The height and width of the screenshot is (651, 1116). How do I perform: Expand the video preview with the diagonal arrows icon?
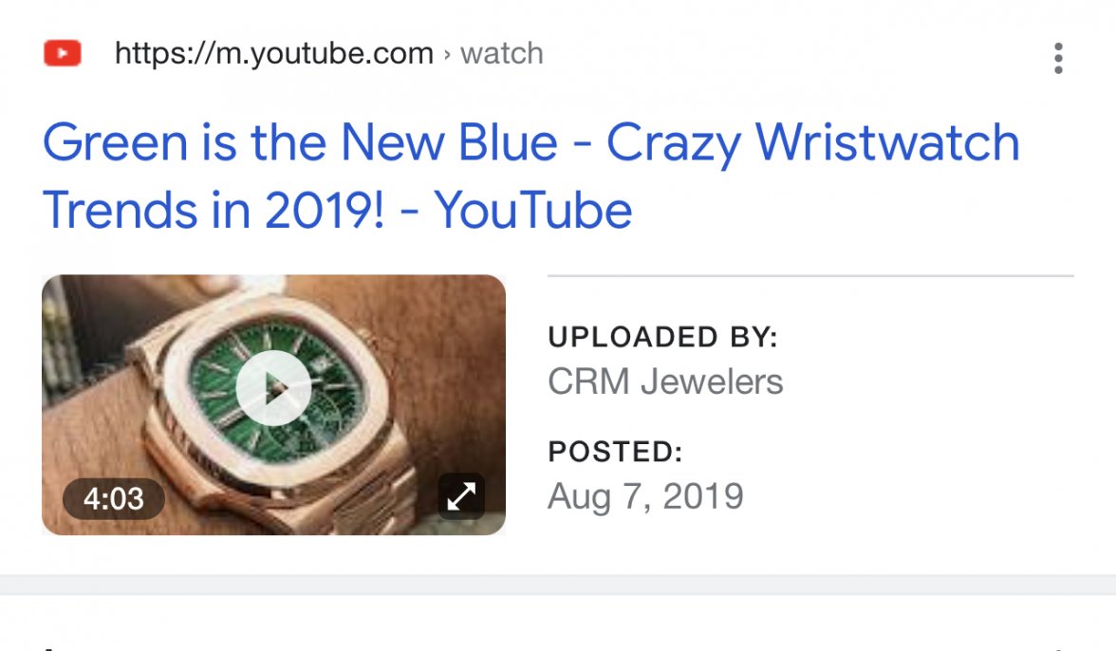click(x=461, y=496)
